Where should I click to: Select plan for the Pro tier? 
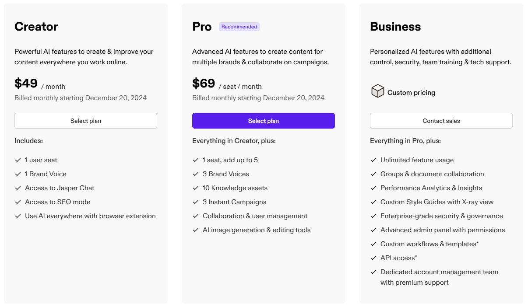click(x=264, y=121)
